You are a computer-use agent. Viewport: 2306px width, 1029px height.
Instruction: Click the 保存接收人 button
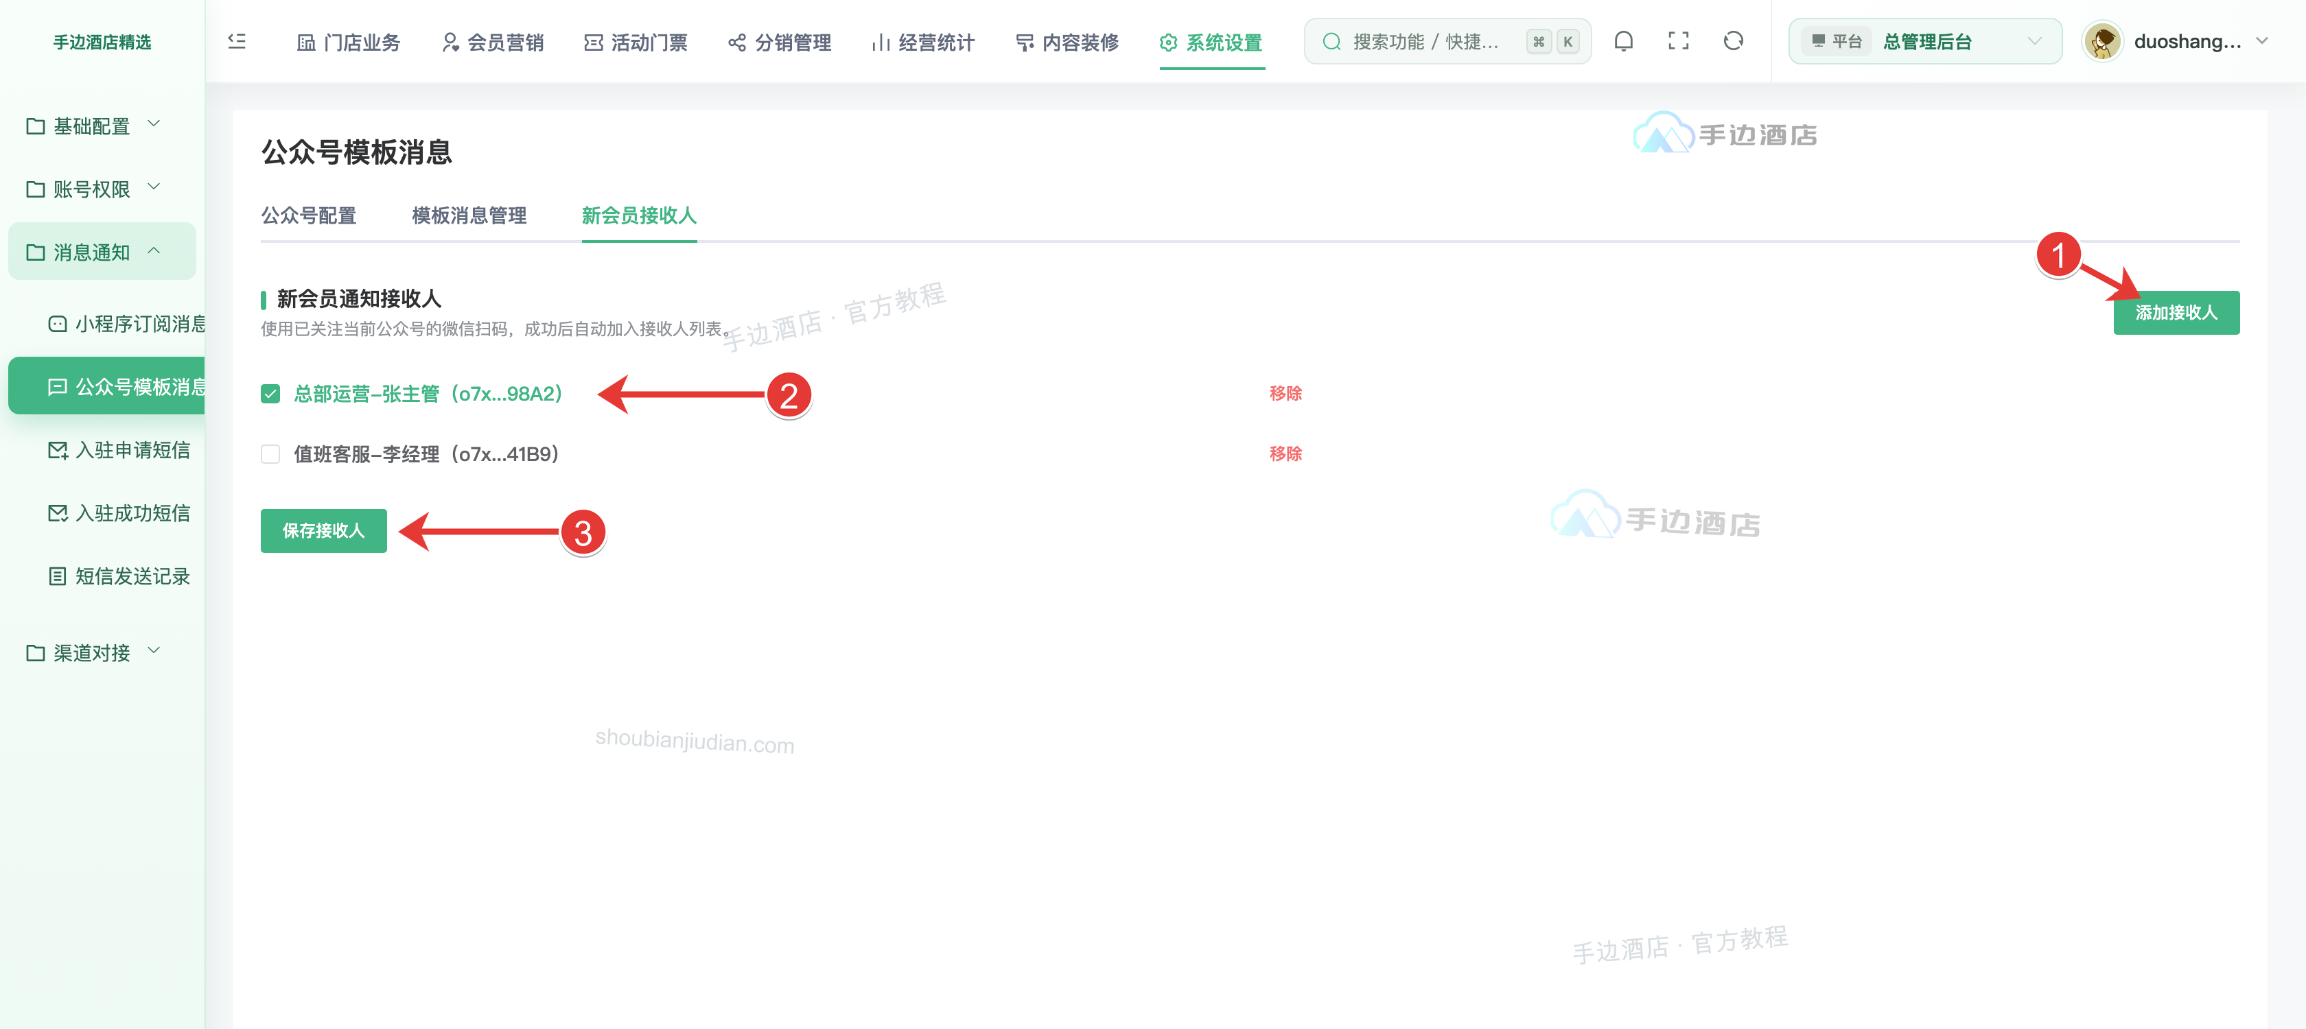pos(323,530)
